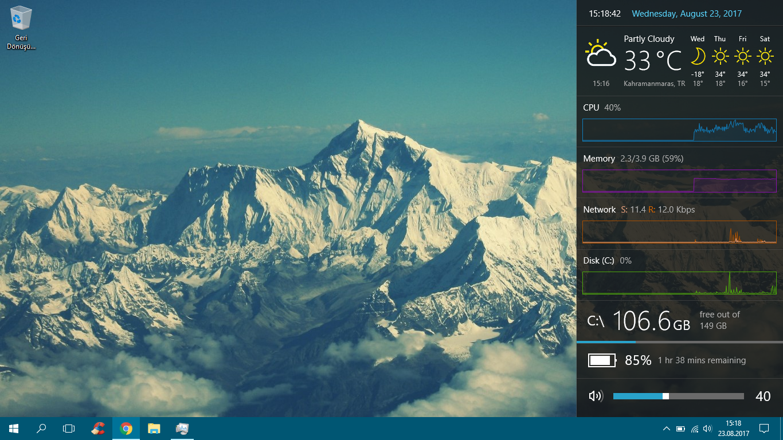Click the battery tray icon
The height and width of the screenshot is (440, 783).
(x=680, y=429)
